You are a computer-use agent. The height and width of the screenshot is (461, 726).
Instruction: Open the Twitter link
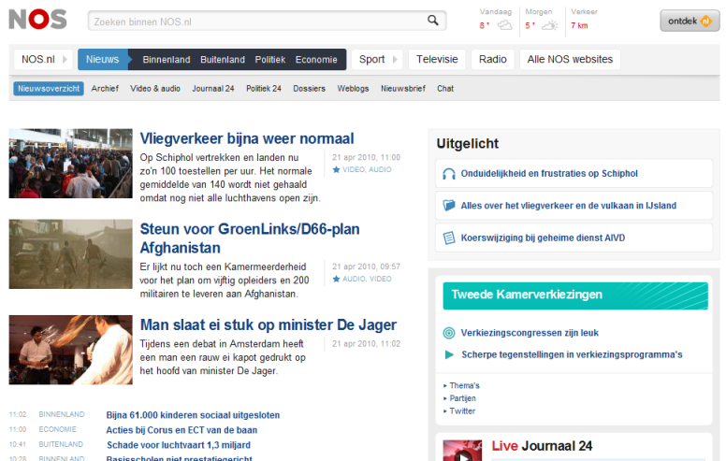point(462,411)
